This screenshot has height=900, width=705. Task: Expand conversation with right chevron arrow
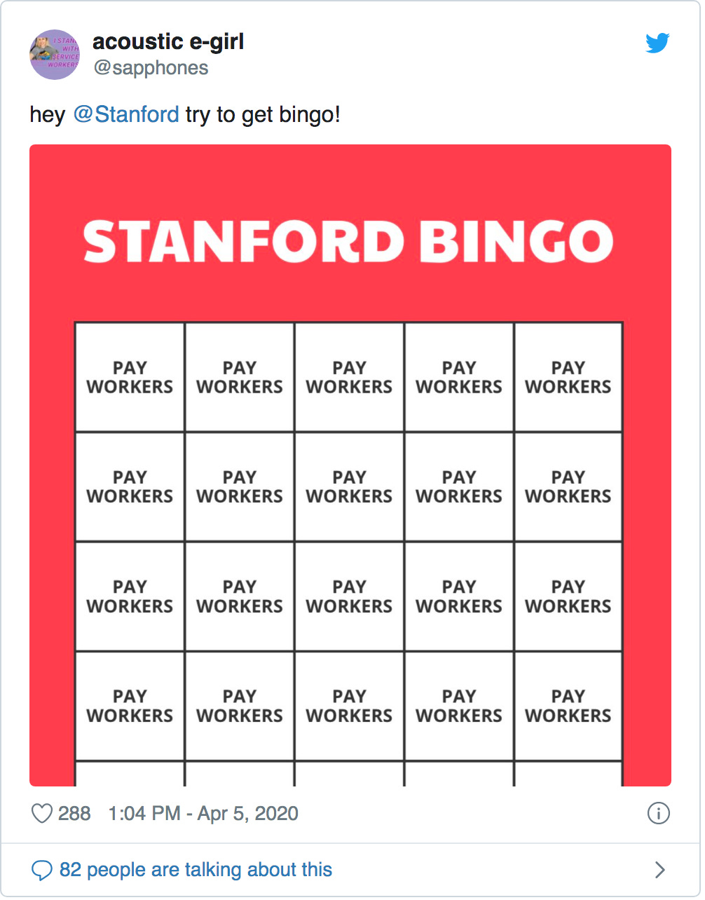click(x=659, y=870)
